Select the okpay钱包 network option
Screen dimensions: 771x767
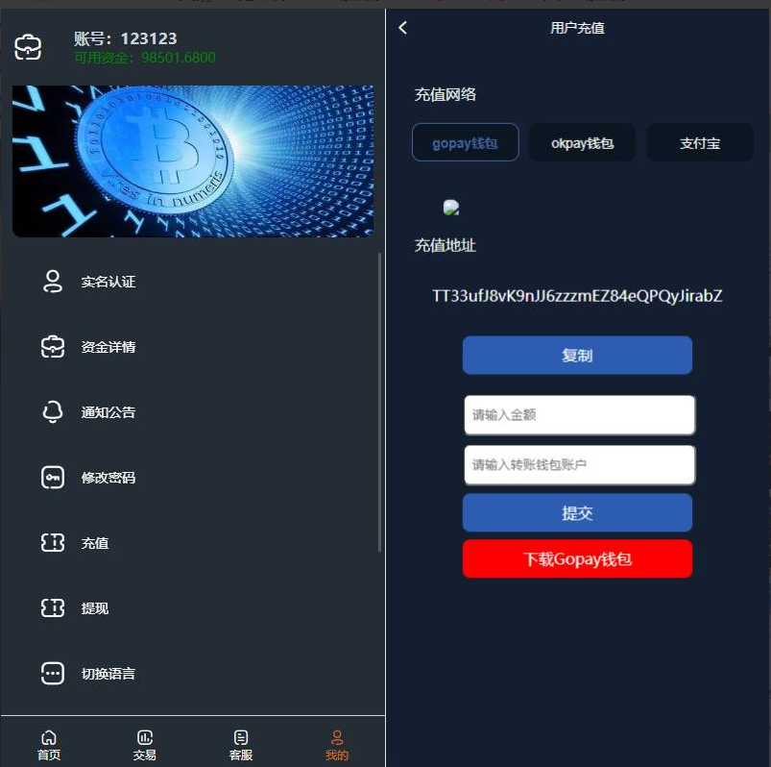[x=582, y=142]
